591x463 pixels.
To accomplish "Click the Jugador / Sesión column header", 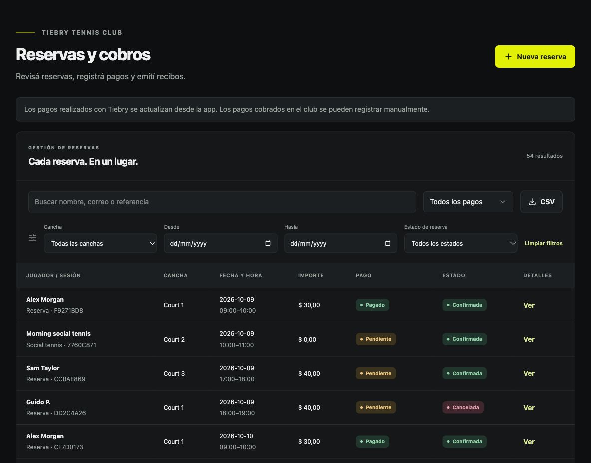I will point(53,275).
